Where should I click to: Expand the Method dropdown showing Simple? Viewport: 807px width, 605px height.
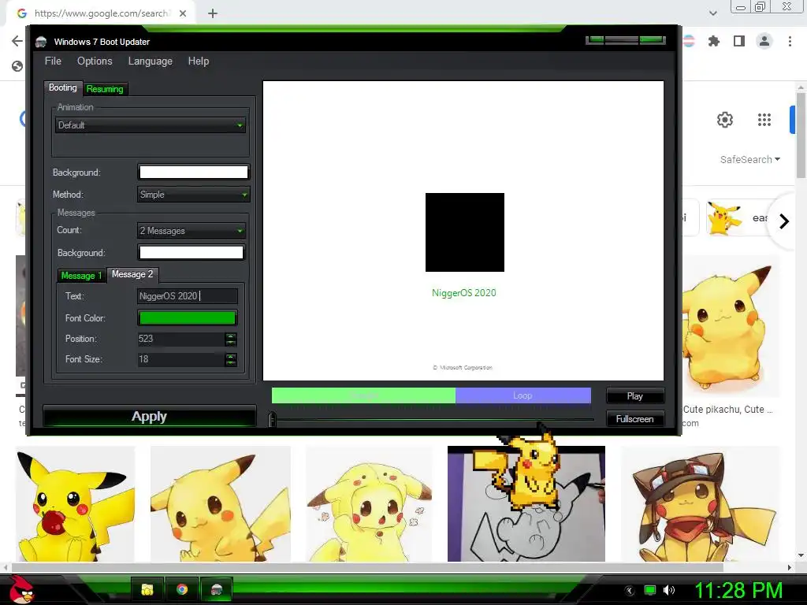point(194,195)
